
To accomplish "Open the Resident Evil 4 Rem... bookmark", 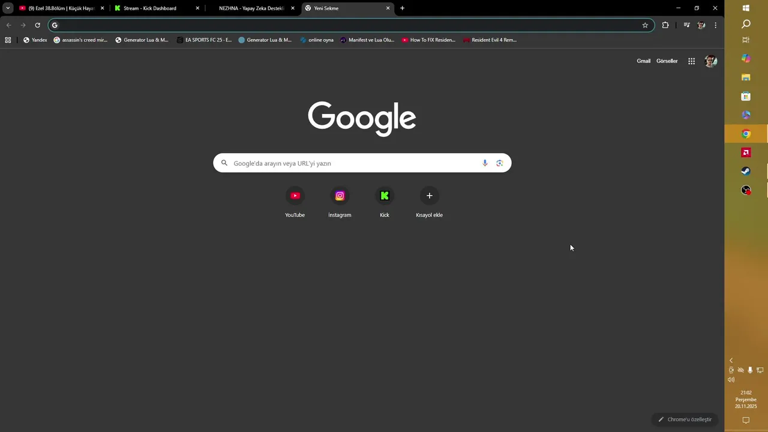I will click(490, 40).
